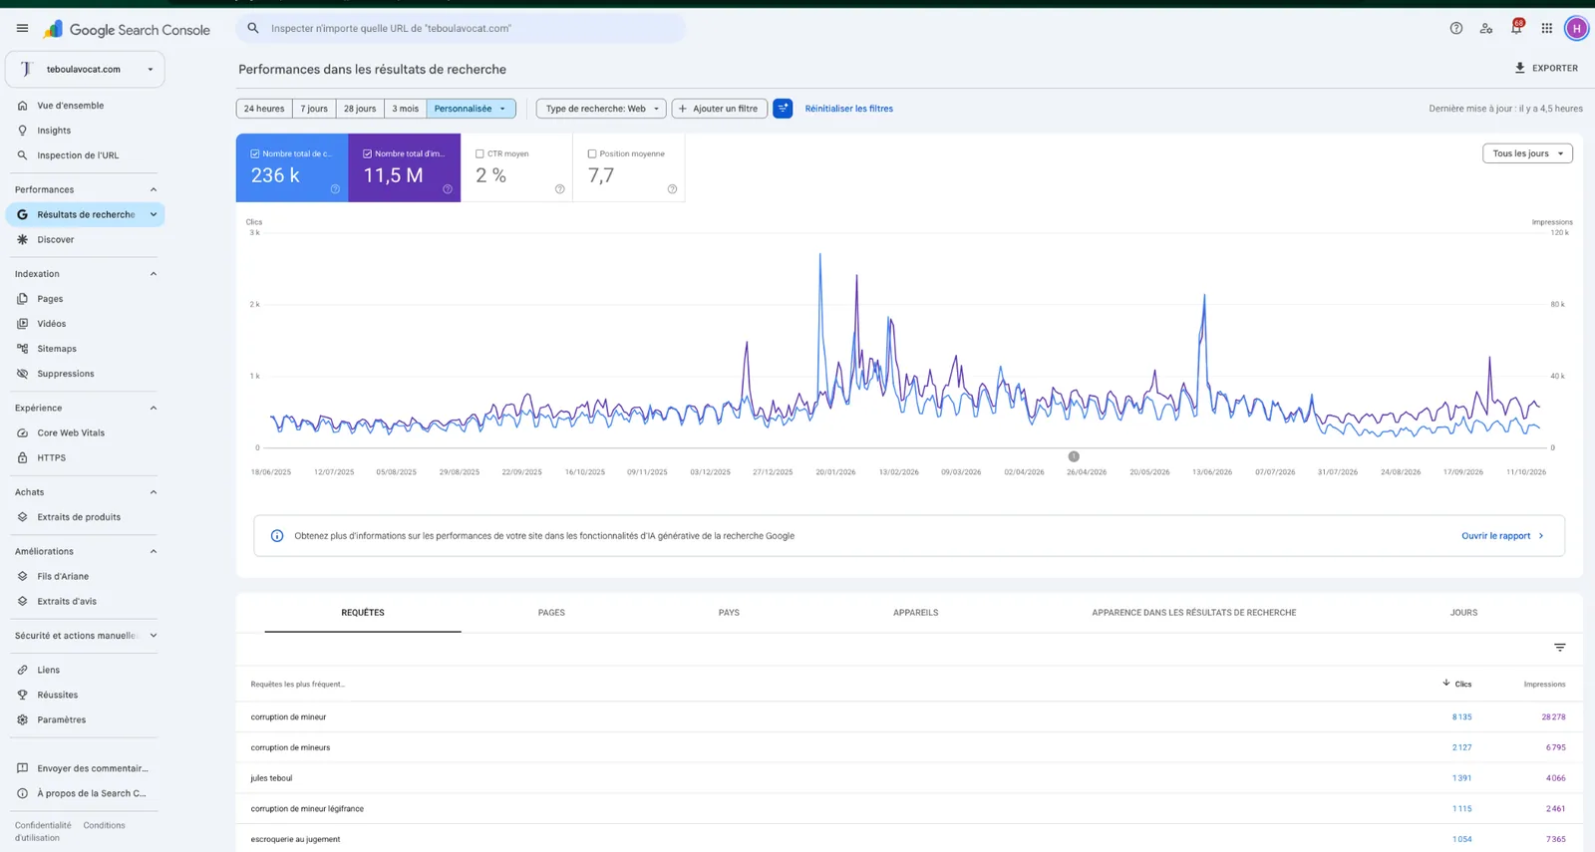Image resolution: width=1595 pixels, height=852 pixels.
Task: Show help for total clicks card
Action: tap(335, 189)
